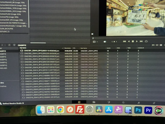Open Premiere Pro from the Dock
This screenshot has height=124, width=165.
[148, 110]
